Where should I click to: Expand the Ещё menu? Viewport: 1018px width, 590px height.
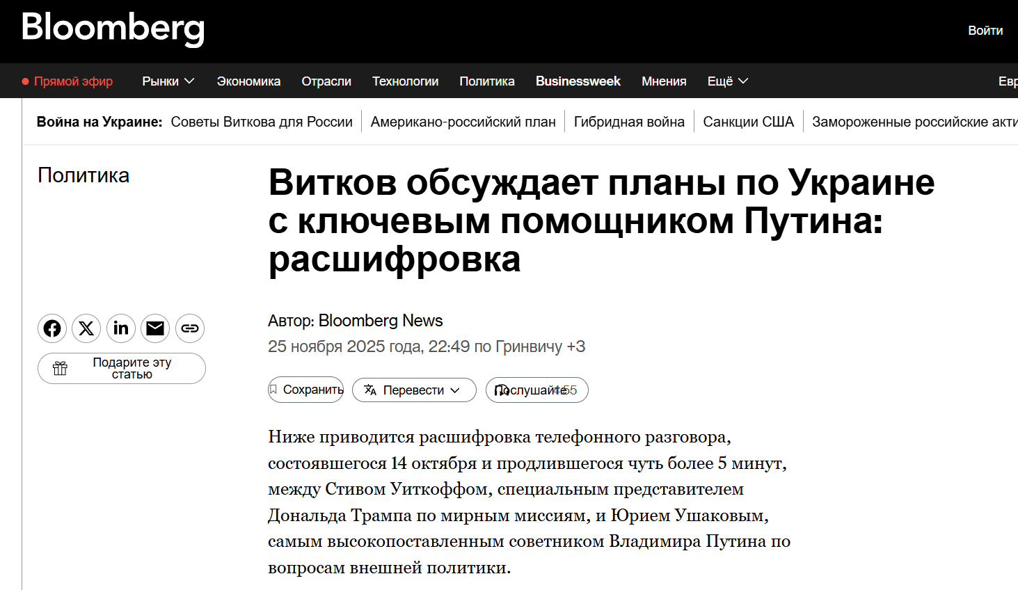click(x=727, y=81)
